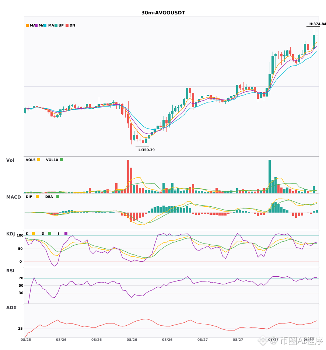
Task: Click the 30 level on RSI axis
Action: (21, 293)
